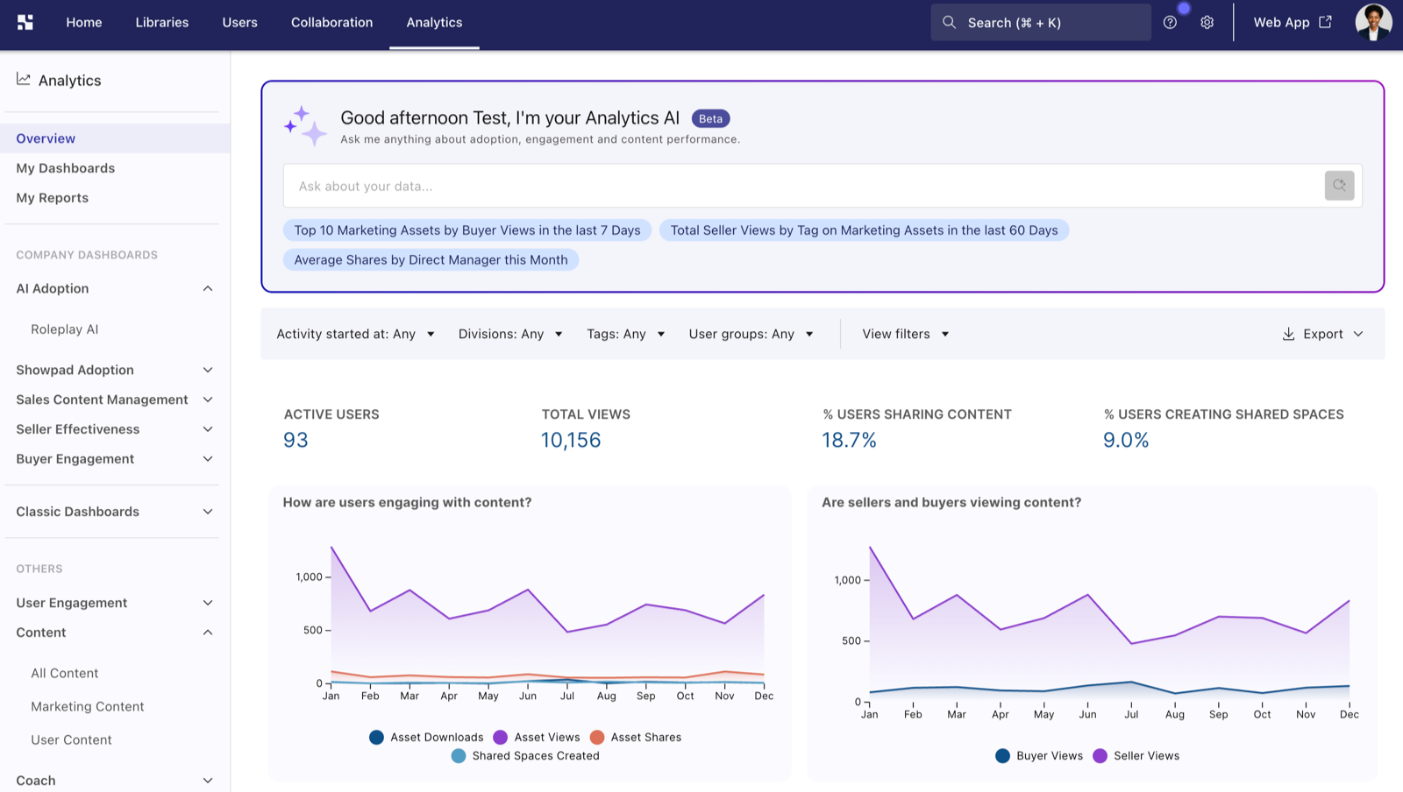Open the User groups filter dropdown
The image size is (1403, 792).
751,334
